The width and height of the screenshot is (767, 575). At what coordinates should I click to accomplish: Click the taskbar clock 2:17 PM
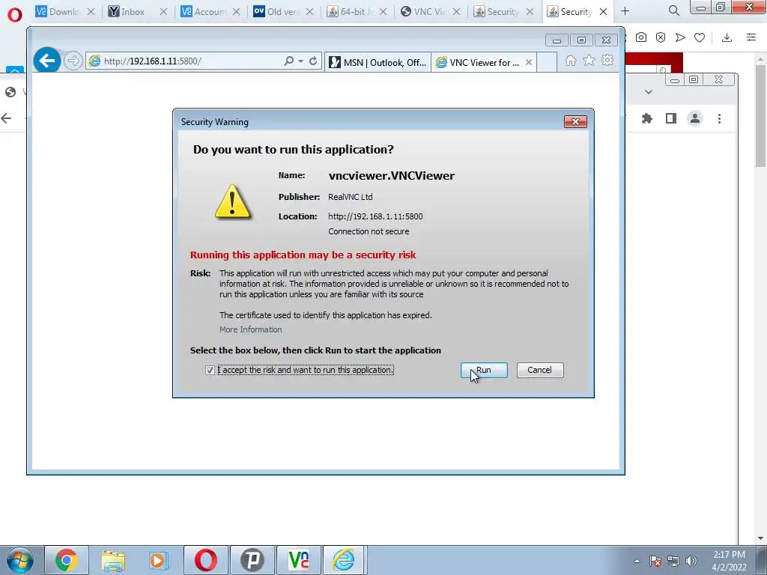pos(729,555)
